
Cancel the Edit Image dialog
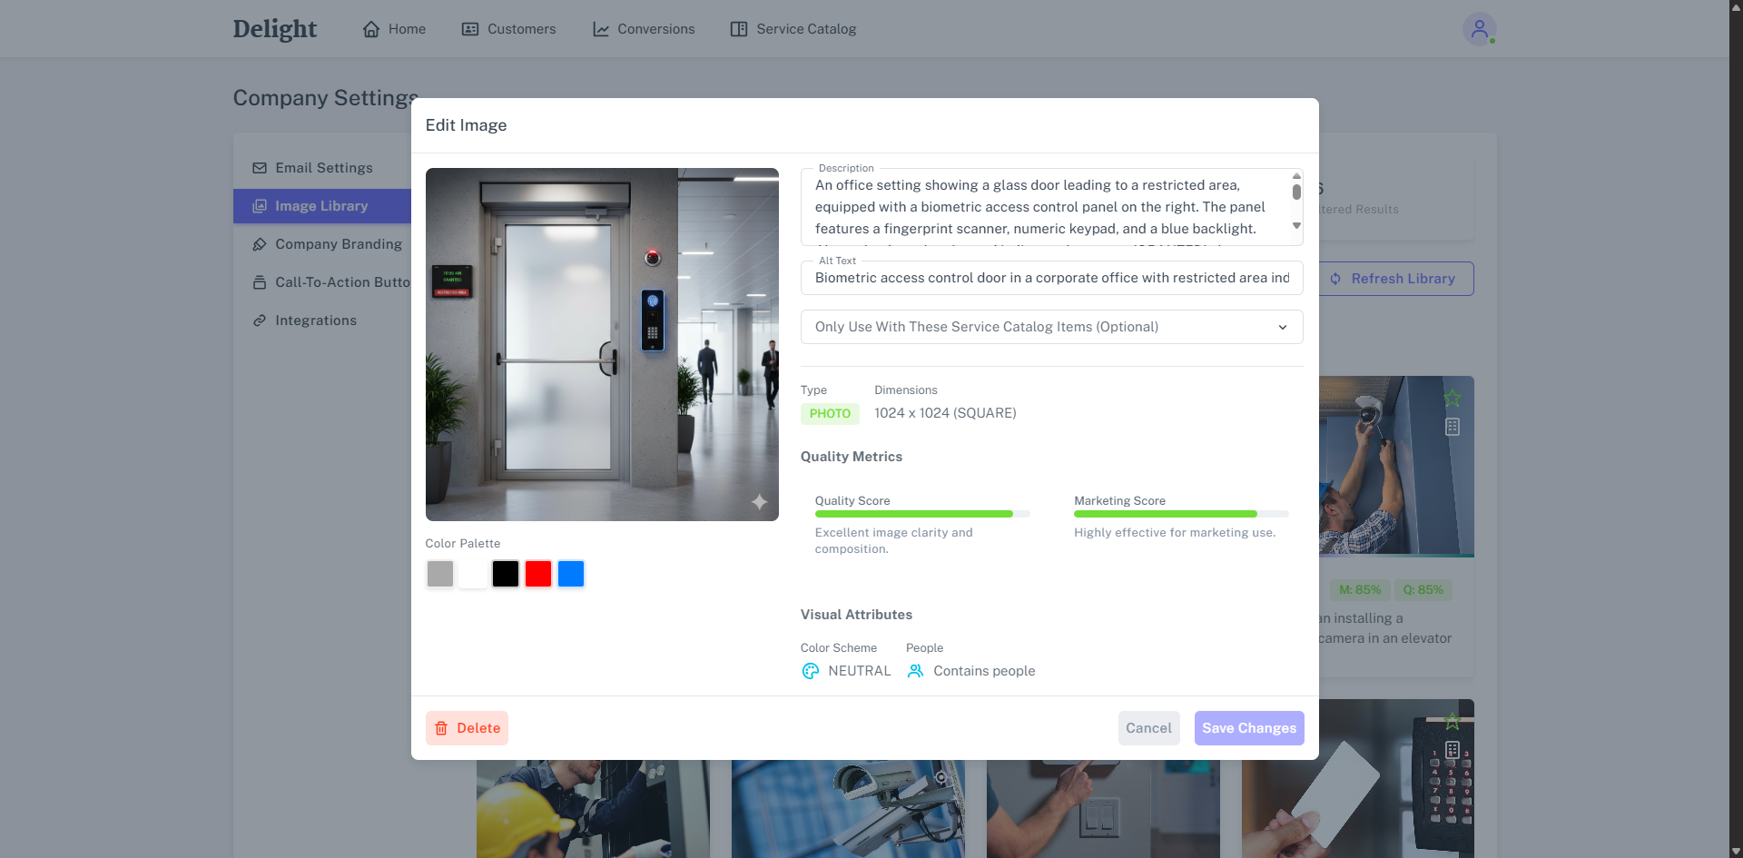[x=1148, y=728]
